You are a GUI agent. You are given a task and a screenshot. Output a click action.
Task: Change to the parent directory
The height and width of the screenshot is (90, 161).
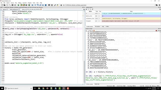[x=159, y=5]
